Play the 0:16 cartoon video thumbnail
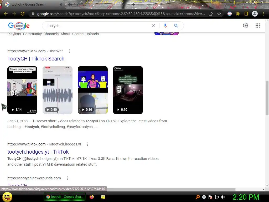 pyautogui.click(x=93, y=90)
